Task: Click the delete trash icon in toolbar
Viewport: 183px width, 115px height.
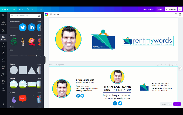Action: 180,14
